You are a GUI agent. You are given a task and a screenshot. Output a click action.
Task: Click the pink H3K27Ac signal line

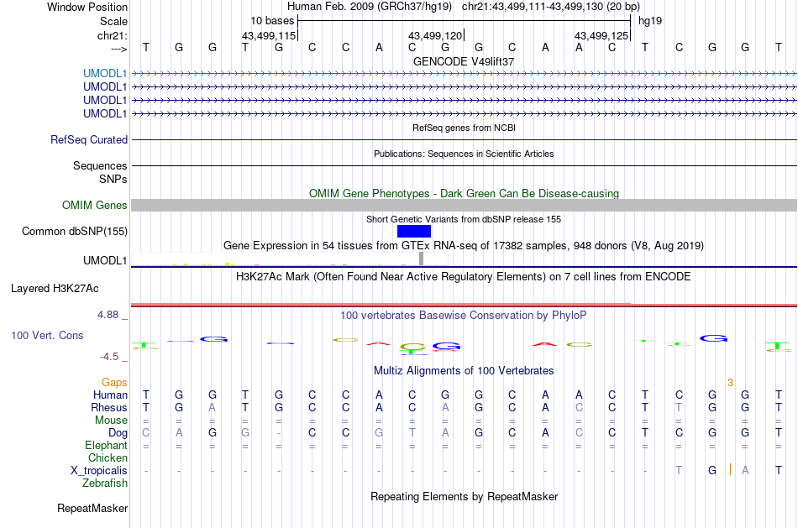pos(464,306)
